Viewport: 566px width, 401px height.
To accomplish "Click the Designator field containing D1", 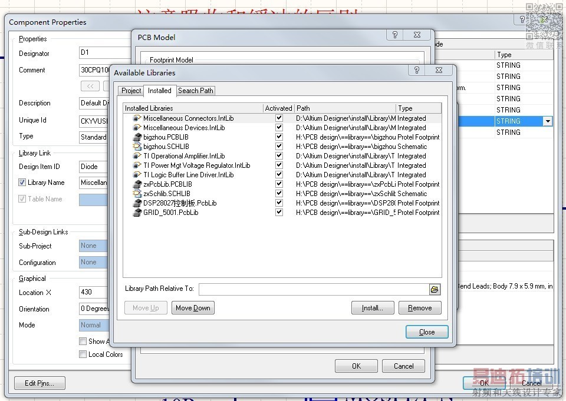I will [105, 52].
